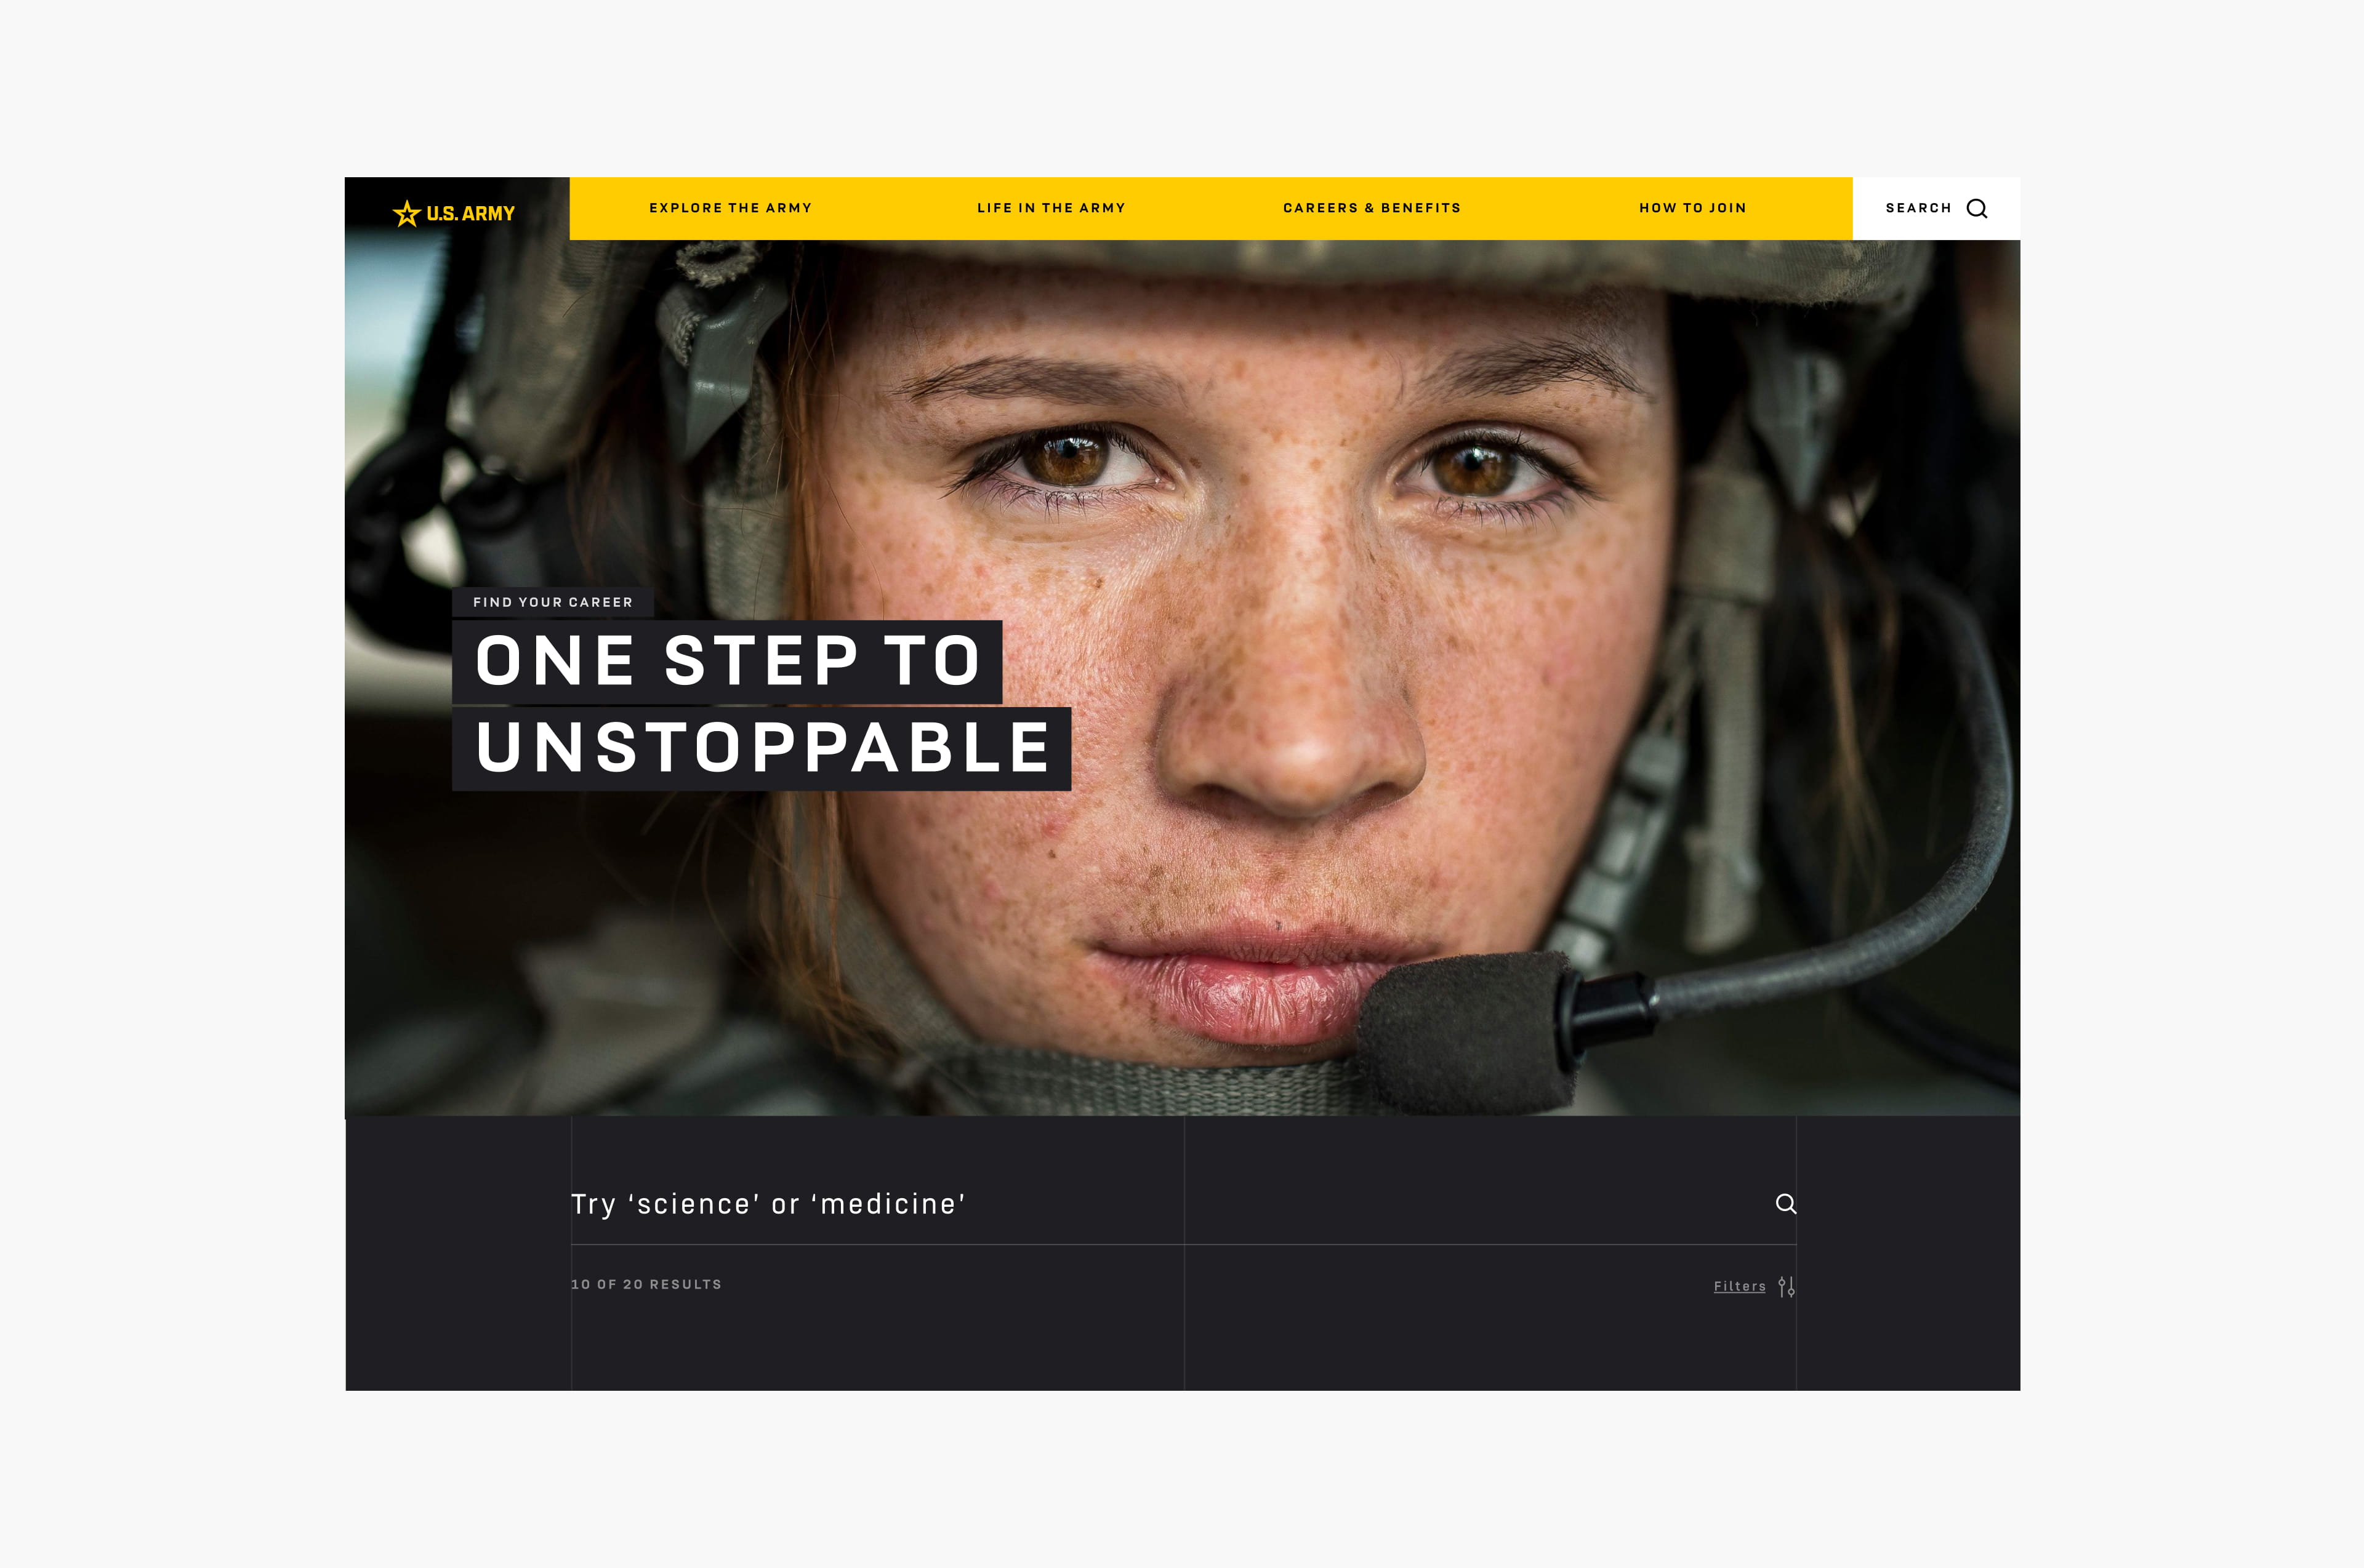This screenshot has width=2364, height=1568.
Task: Open the Explore the Army menu
Action: click(x=730, y=208)
